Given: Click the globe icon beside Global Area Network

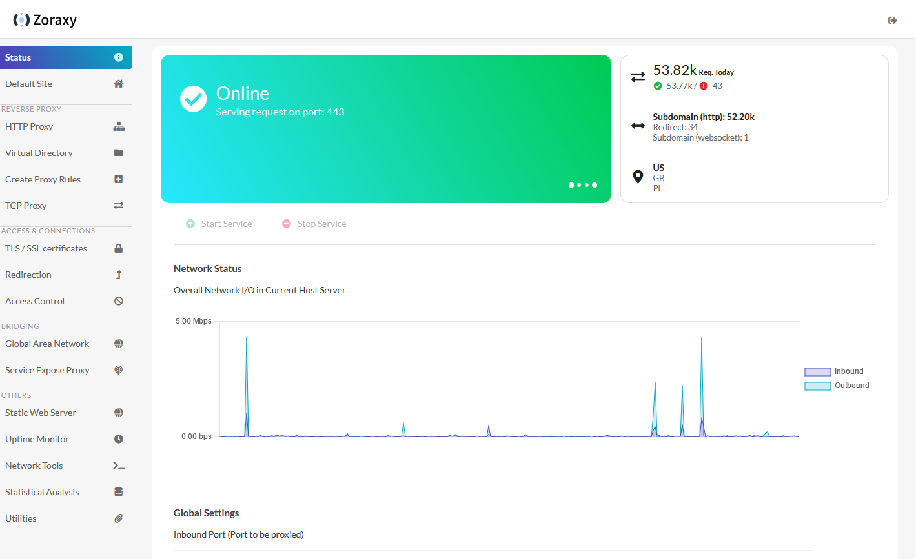Looking at the screenshot, I should pyautogui.click(x=119, y=344).
